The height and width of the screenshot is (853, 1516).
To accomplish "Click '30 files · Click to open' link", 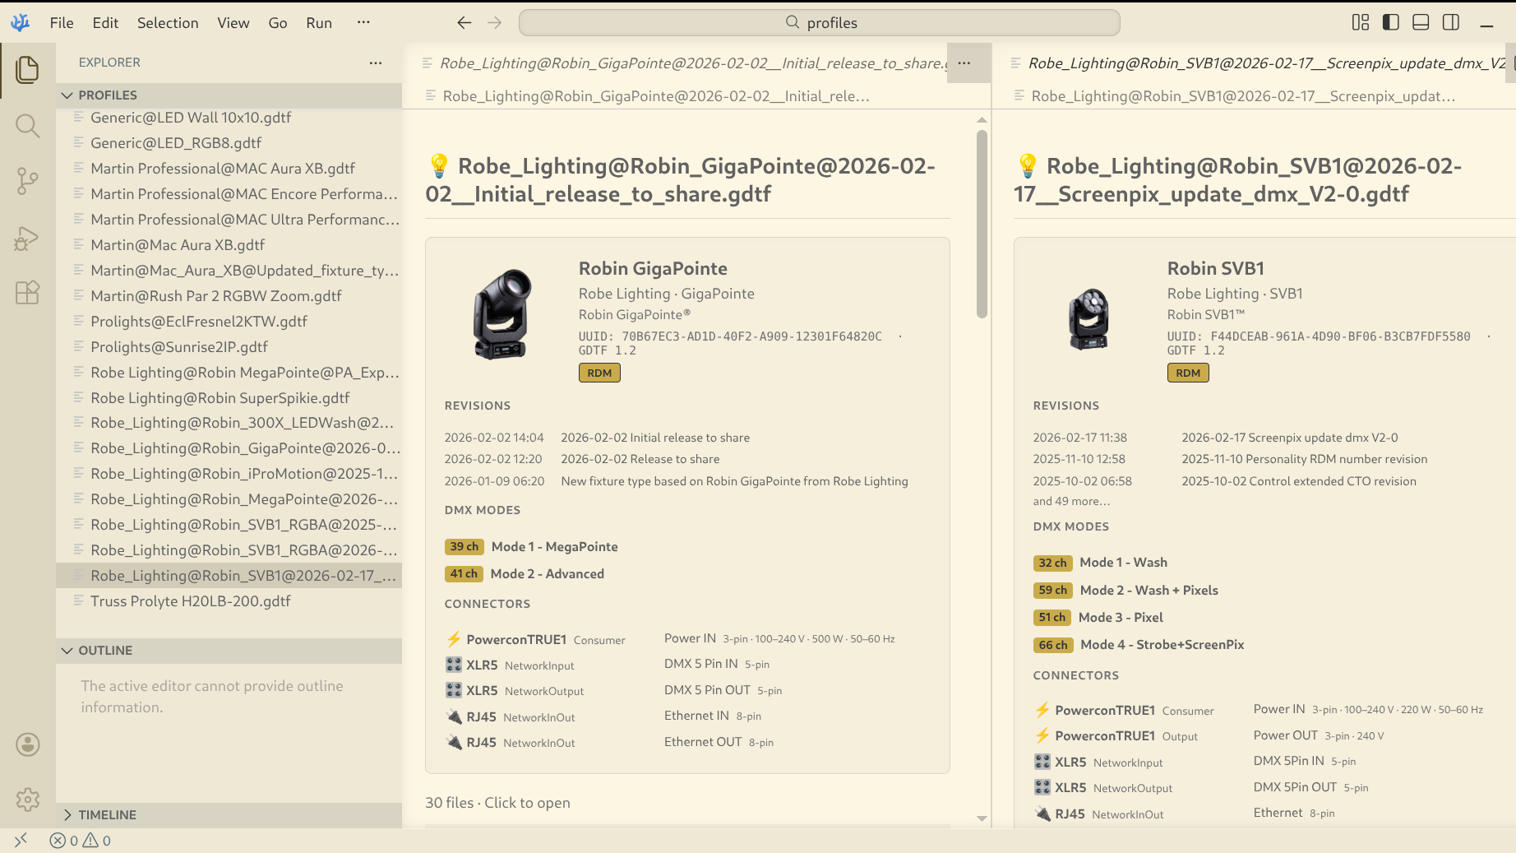I will (x=497, y=803).
